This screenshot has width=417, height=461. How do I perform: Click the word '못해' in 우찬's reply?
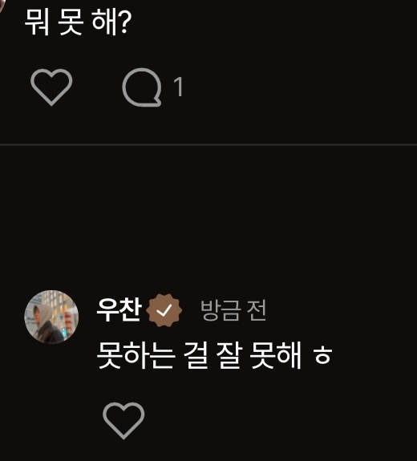pos(275,355)
